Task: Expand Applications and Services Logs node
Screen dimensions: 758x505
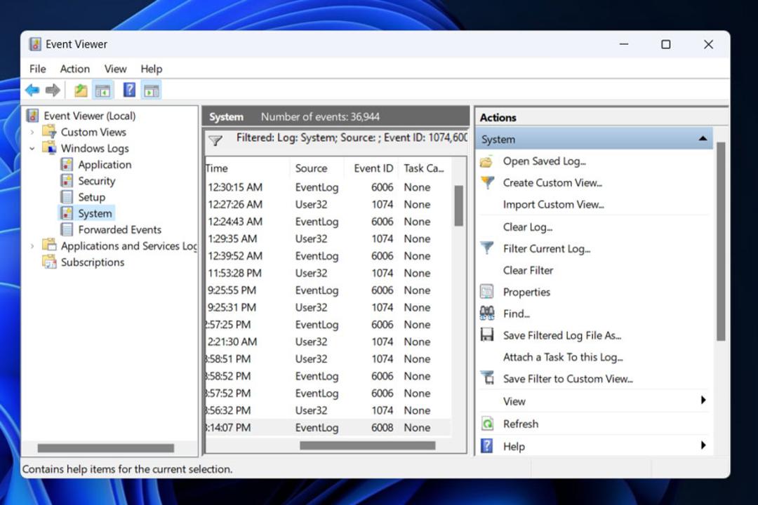Action: coord(32,246)
